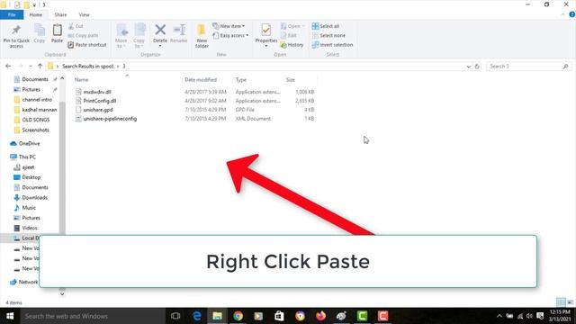Click the navigation pane scrollbar
The width and height of the screenshot is (576, 324).
(x=62, y=168)
